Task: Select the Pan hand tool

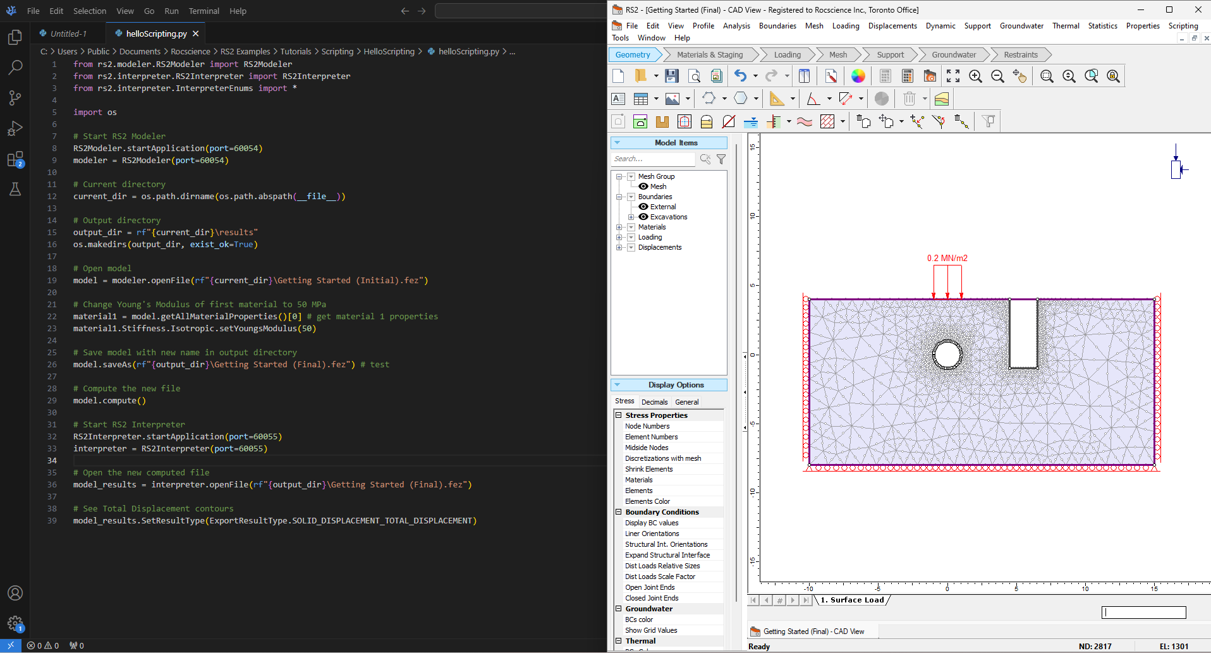Action: [x=1019, y=76]
